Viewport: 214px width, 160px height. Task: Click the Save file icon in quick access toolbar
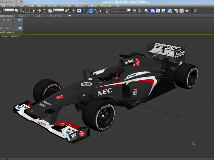point(2,2)
